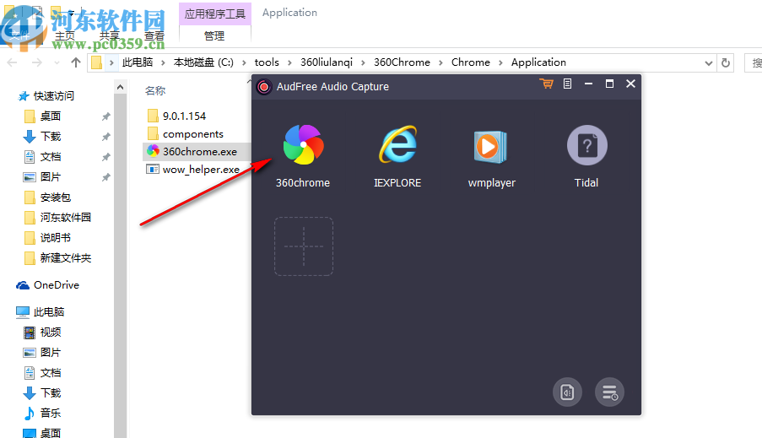Refresh the current folder view
762x438 pixels.
click(726, 62)
